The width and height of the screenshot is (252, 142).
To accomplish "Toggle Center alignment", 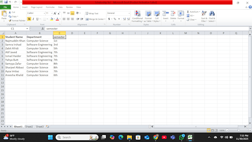I will [68, 19].
